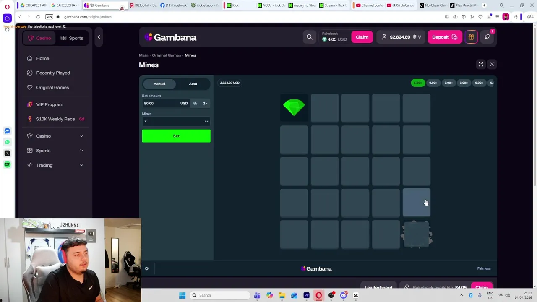The image size is (537, 302).
Task: Claim rakeback in the header
Action: click(x=362, y=37)
